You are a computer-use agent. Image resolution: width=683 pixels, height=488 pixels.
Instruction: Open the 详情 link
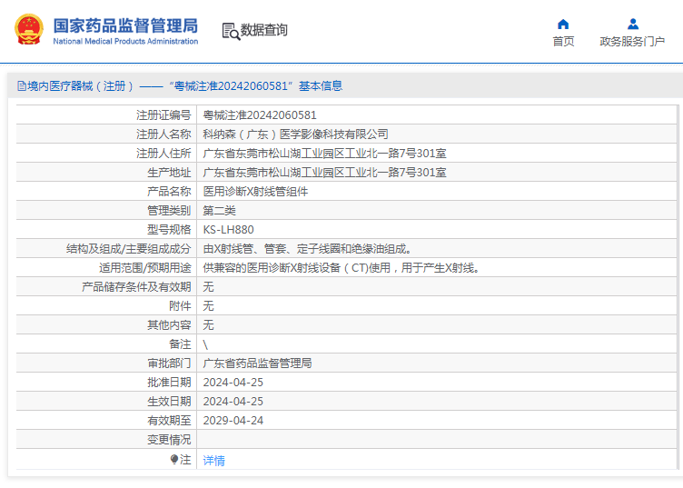point(213,460)
